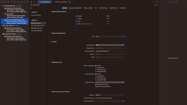The width and height of the screenshot is (187, 105).
Task: Click the plus under supported destinations
Action: pos(76,27)
